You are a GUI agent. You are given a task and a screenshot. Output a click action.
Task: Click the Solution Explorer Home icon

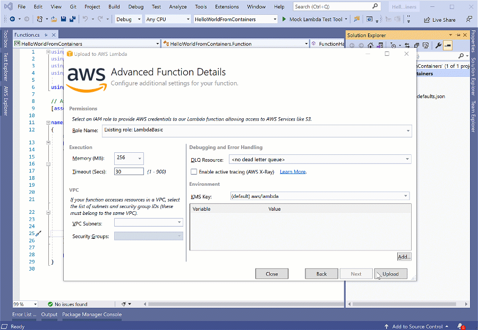pyautogui.click(x=370, y=45)
